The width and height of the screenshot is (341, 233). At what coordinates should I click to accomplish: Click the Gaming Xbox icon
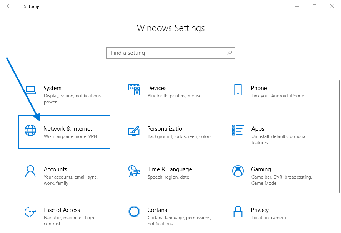point(238,171)
